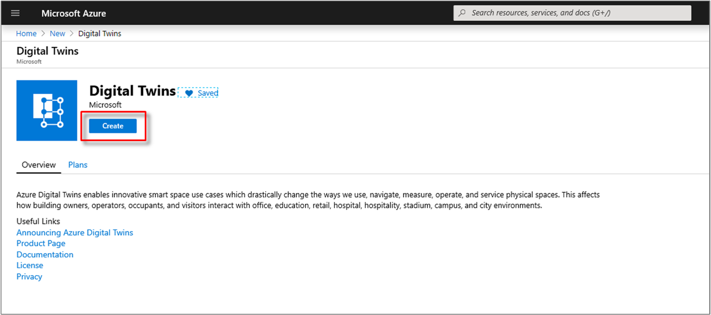Click the heart Saved icon

189,93
